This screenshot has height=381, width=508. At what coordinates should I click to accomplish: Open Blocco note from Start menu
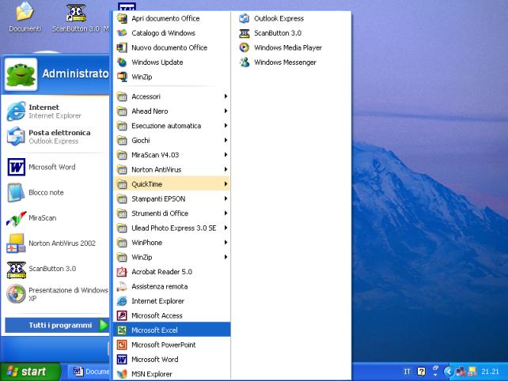[x=57, y=192]
